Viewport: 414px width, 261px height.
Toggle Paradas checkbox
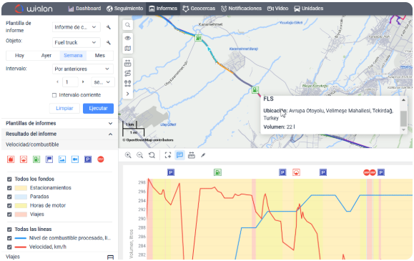click(9, 197)
